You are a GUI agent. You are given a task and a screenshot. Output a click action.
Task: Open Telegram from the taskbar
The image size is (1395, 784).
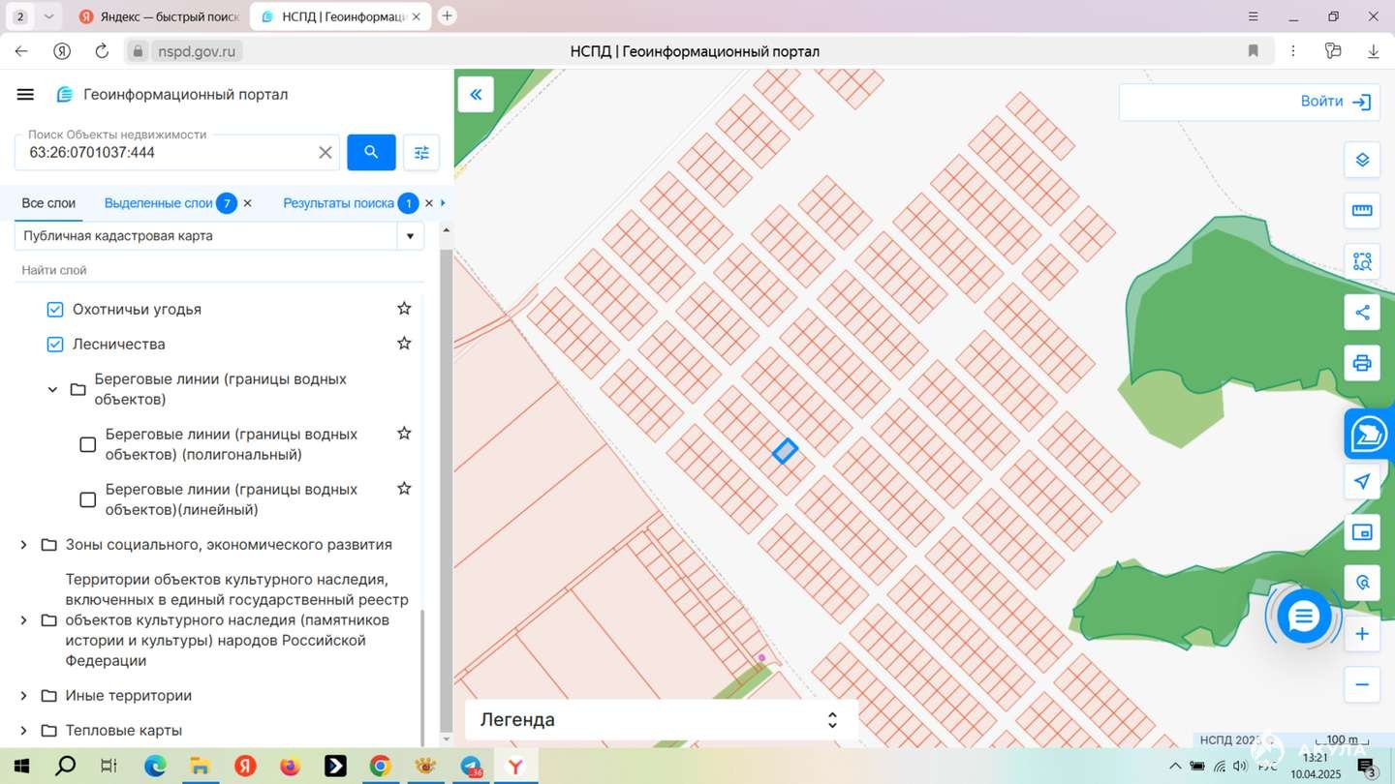click(471, 767)
